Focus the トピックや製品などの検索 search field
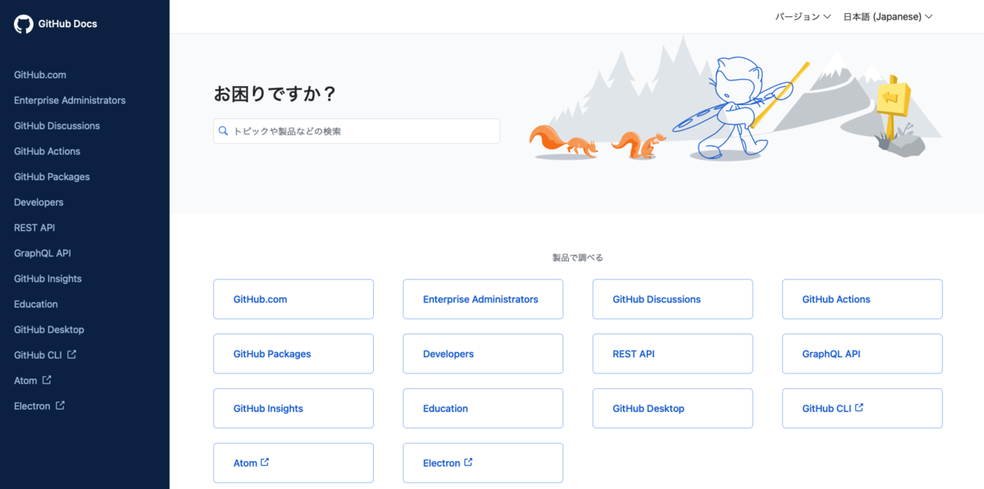Screen dimensions: 984x489 point(357,131)
